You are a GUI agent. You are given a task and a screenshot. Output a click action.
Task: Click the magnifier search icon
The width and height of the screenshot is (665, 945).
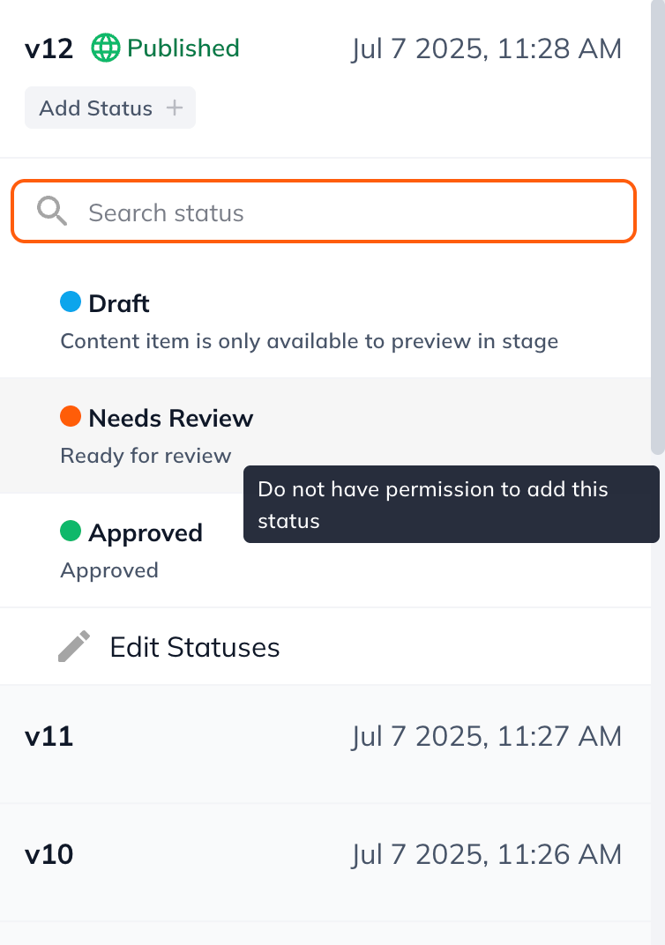tap(52, 212)
